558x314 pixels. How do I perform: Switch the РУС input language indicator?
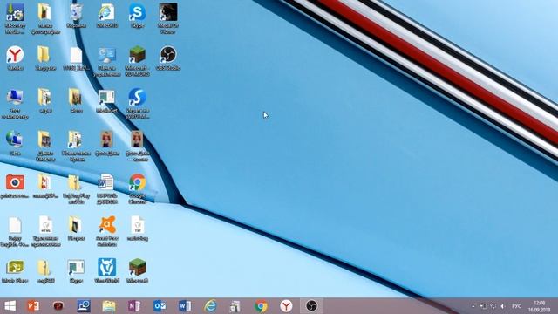tap(516, 306)
